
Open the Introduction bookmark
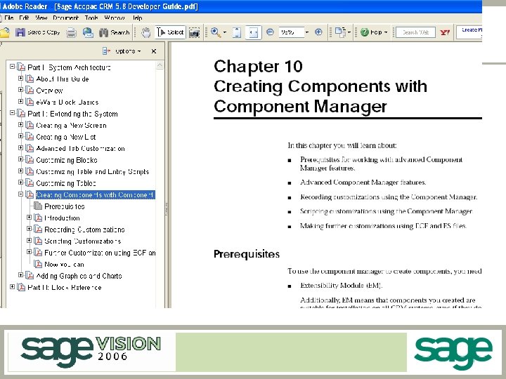coord(62,218)
